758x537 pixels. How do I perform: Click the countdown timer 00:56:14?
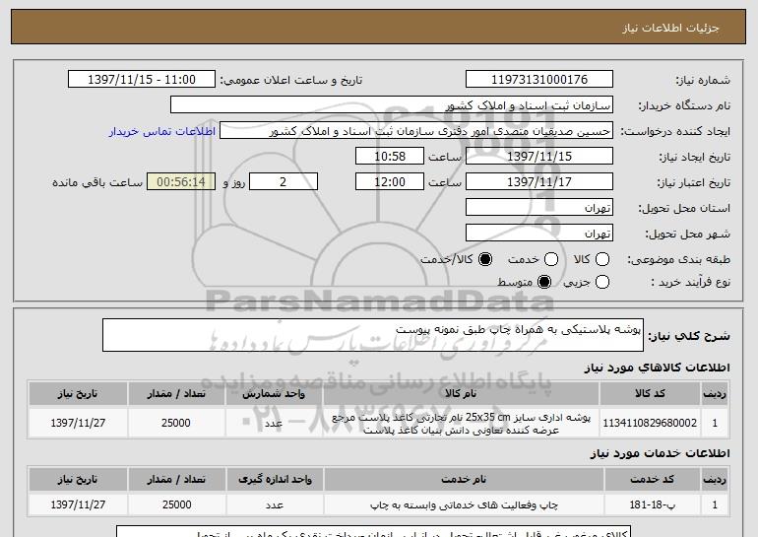coord(181,182)
